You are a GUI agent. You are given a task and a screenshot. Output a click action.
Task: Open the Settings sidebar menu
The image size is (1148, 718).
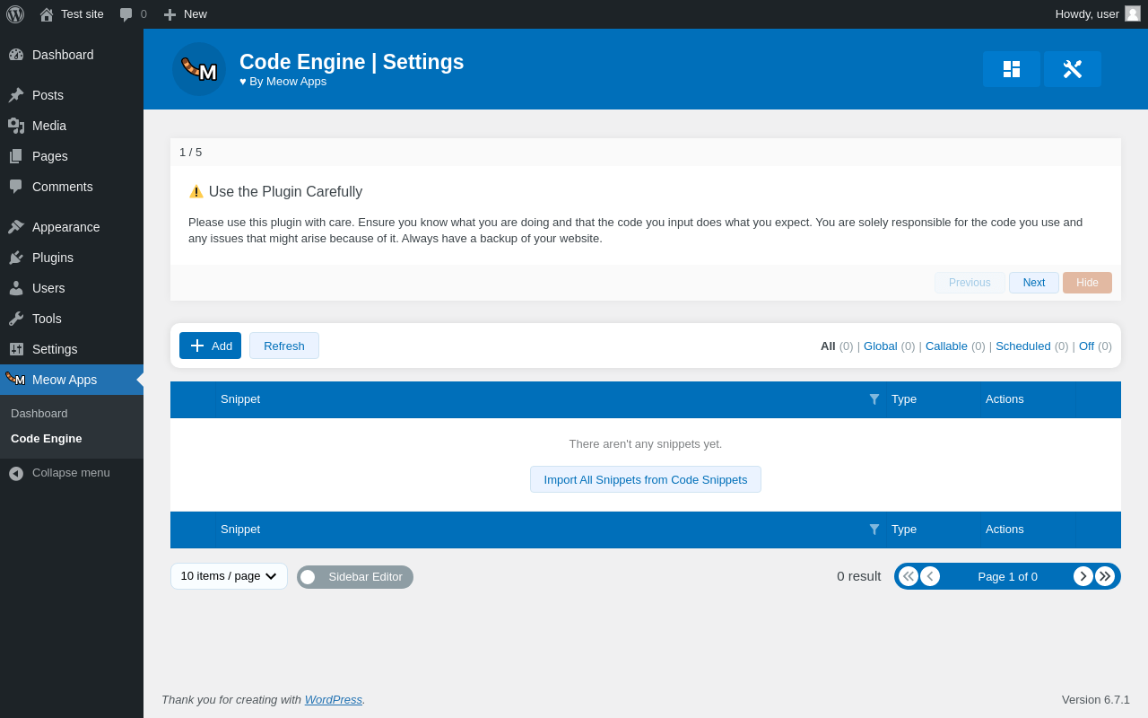72,349
